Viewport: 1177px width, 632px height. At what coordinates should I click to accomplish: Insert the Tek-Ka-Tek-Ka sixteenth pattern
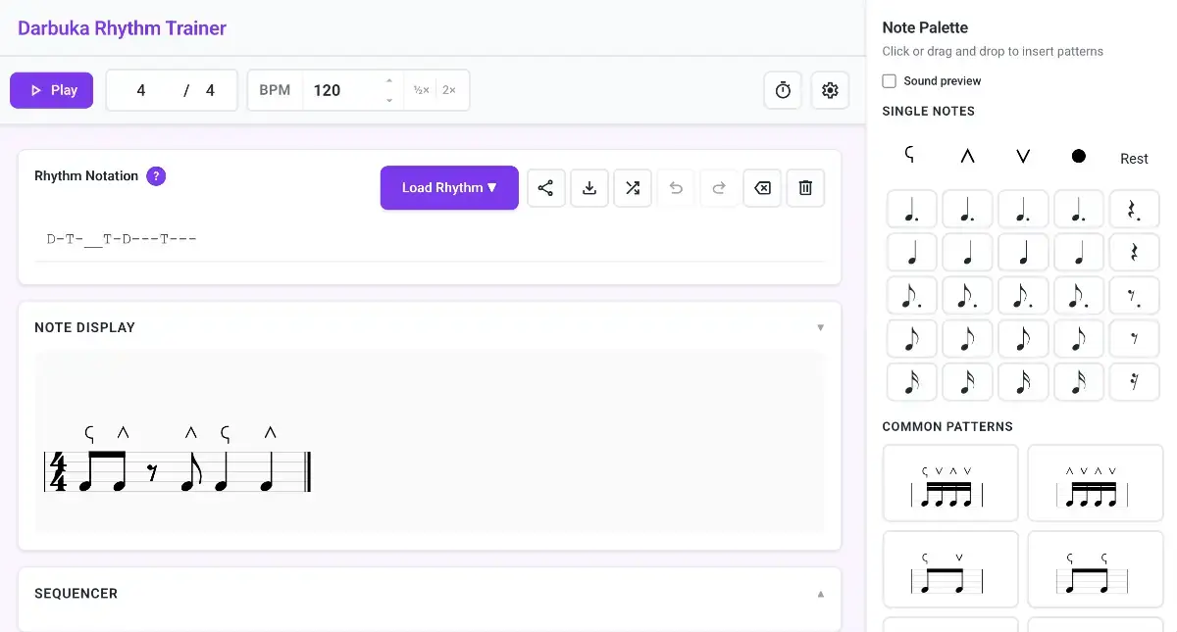[x=1095, y=483]
